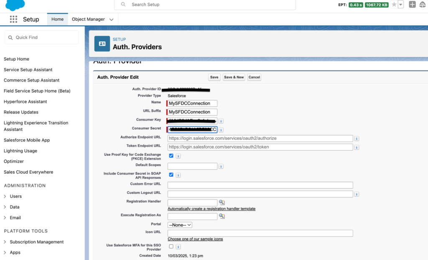Open the Object Manager dropdown chevron
This screenshot has width=428, height=260.
(111, 20)
